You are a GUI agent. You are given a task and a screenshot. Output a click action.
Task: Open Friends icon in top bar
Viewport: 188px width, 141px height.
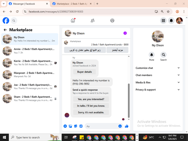92,20
